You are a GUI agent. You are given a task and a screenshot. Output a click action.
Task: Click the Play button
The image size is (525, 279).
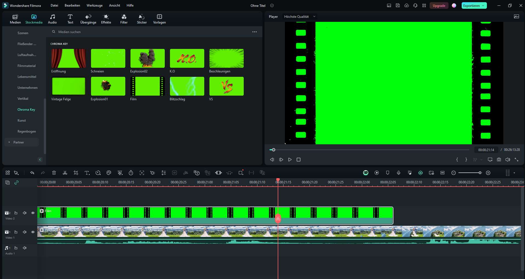(x=290, y=160)
